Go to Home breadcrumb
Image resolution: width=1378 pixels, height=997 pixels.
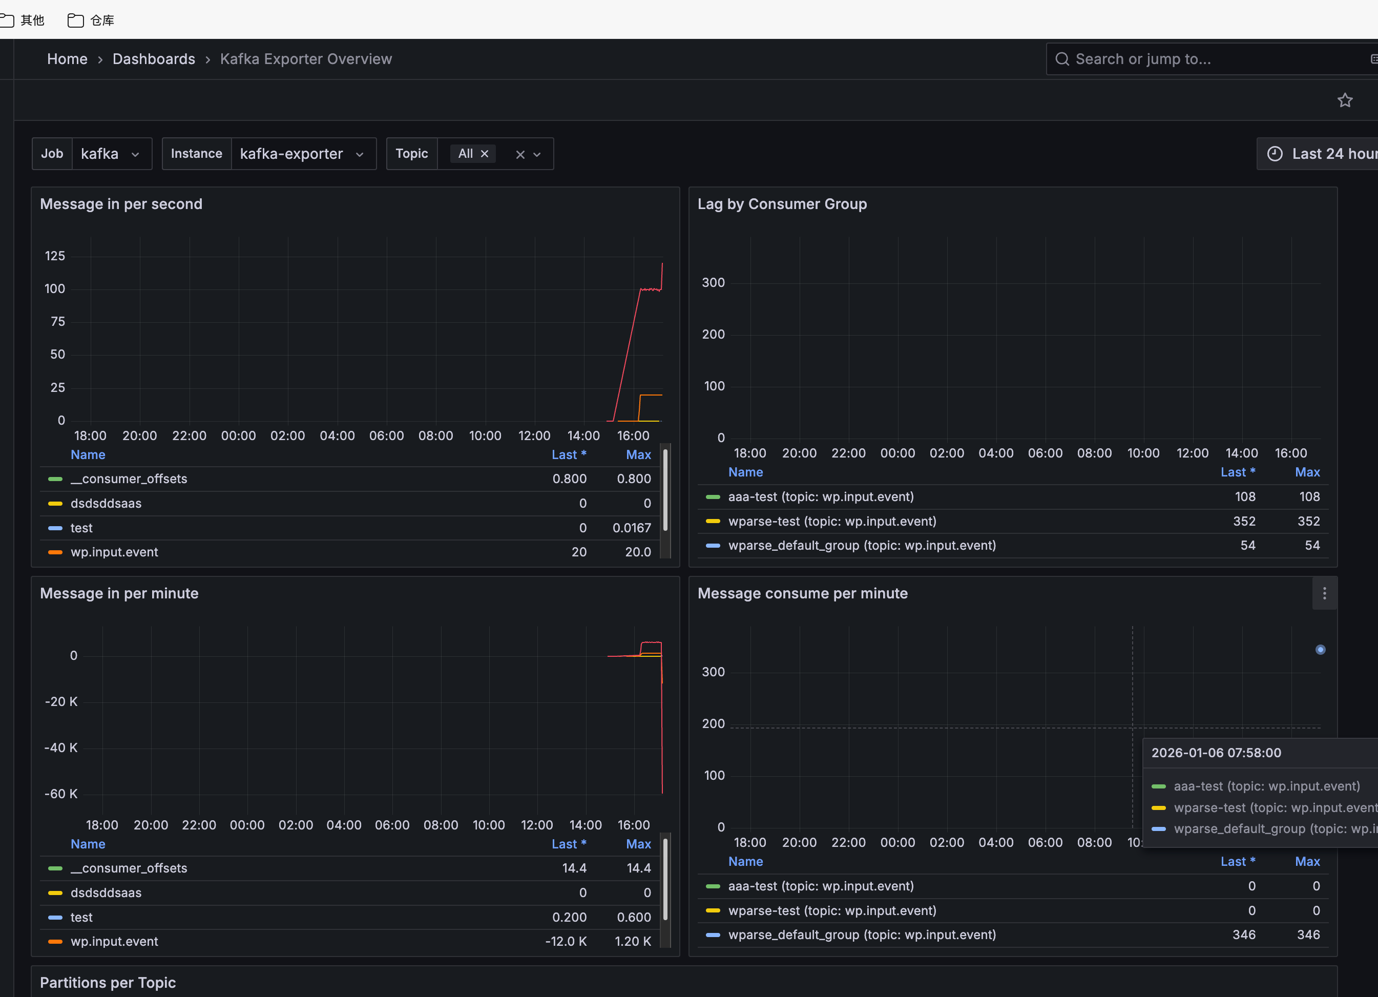[67, 59]
